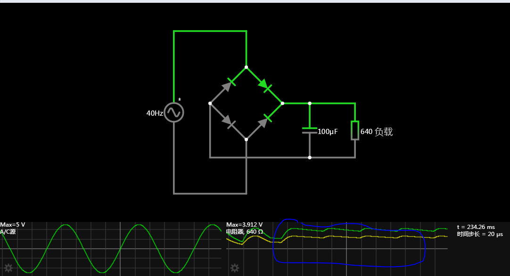Image resolution: width=510 pixels, height=276 pixels.
Task: Click the Max=3.912 V scope readout
Action: [x=244, y=225]
